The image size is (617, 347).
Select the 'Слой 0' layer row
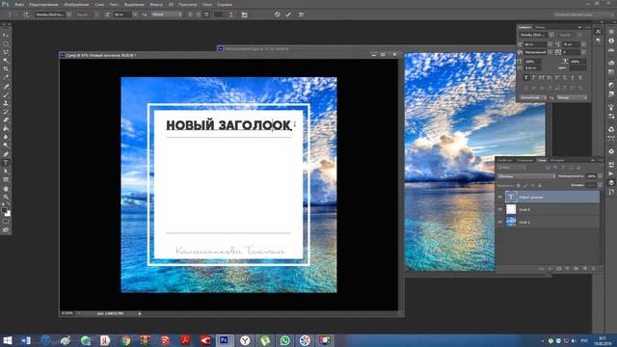[x=549, y=210]
